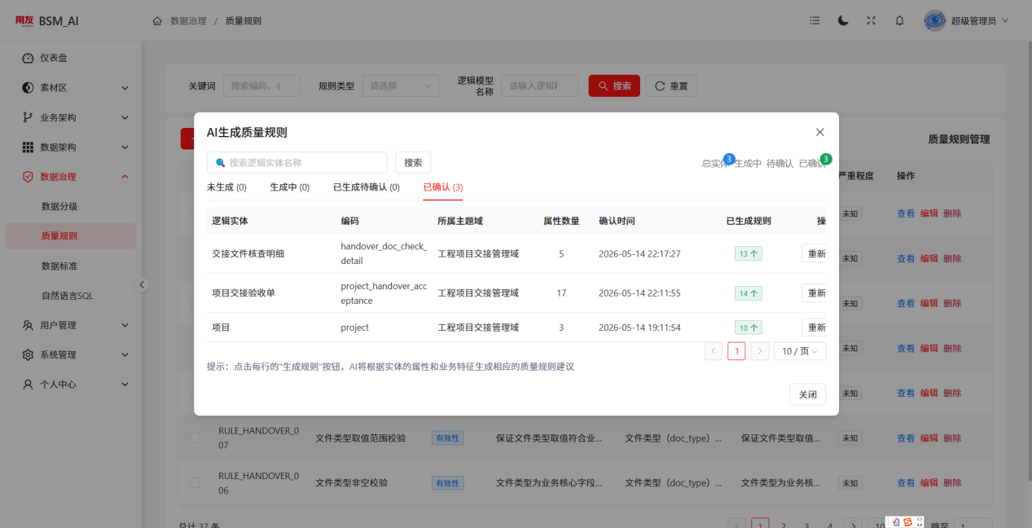The image size is (1032, 528).
Task: Open notifications bell icon
Action: 899,20
